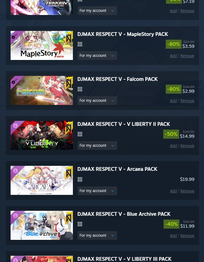204x262 pixels.
Task: Click the Windows platform icon for Arcaea PACK
Action: pyautogui.click(x=80, y=180)
